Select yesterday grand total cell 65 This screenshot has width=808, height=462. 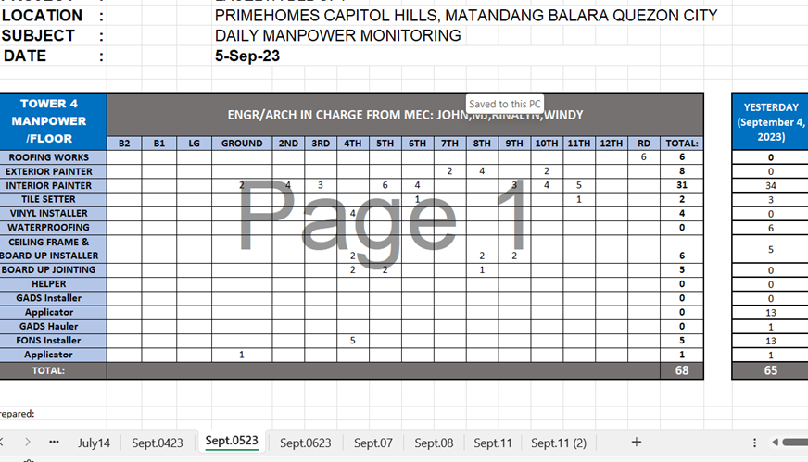771,370
